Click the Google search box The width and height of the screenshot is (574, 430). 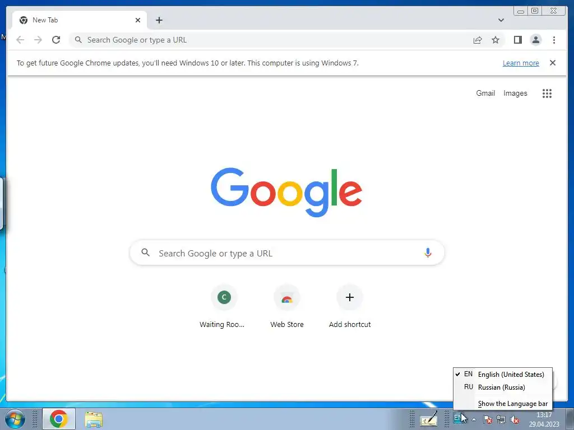click(x=287, y=253)
